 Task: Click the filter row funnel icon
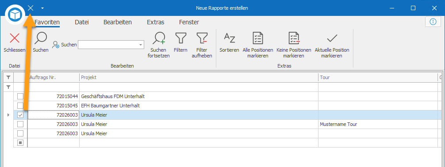tap(8, 87)
